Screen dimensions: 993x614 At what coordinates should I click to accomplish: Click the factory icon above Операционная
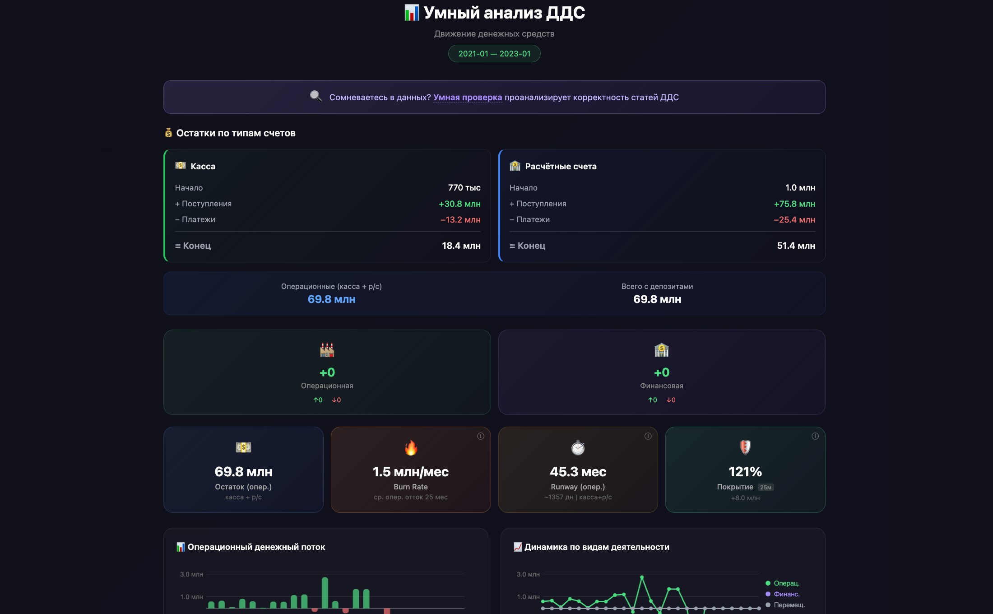click(327, 350)
